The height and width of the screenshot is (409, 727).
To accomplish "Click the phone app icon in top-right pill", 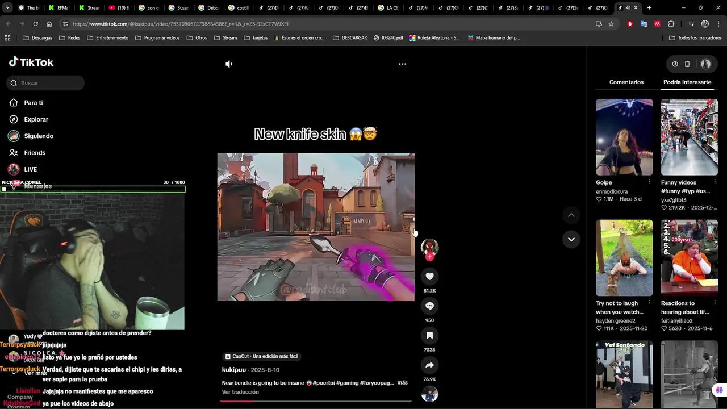I will click(x=687, y=64).
